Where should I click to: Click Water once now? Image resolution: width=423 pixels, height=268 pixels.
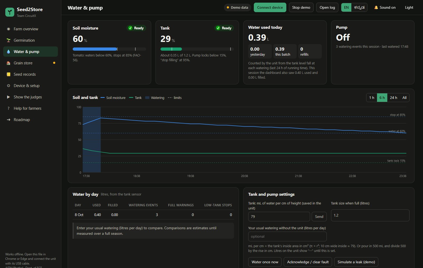coord(265,262)
